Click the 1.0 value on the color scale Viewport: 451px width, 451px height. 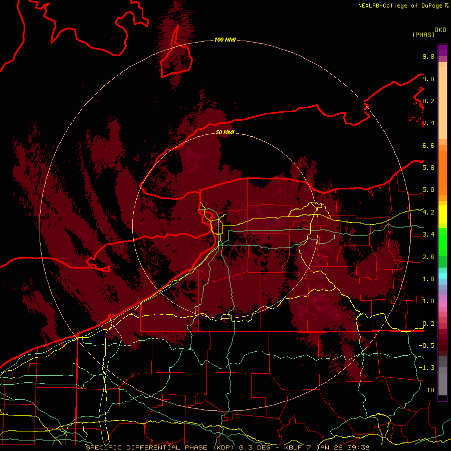[x=428, y=301]
